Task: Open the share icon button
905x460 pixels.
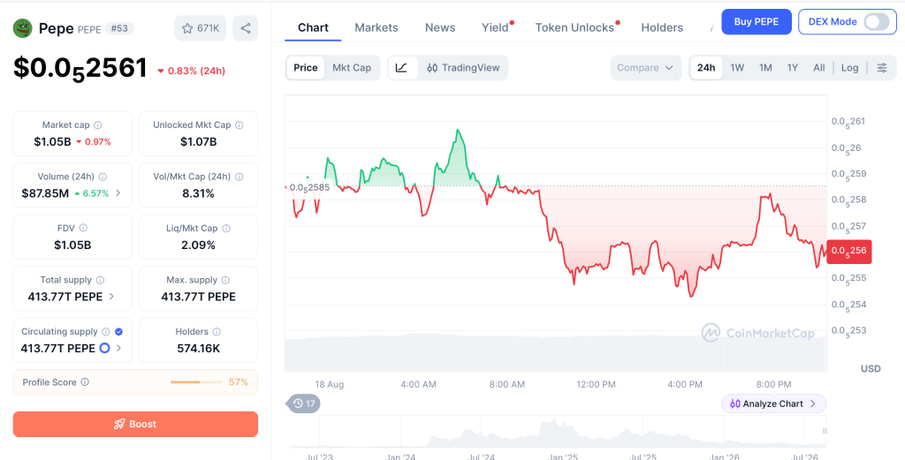Action: [x=246, y=28]
